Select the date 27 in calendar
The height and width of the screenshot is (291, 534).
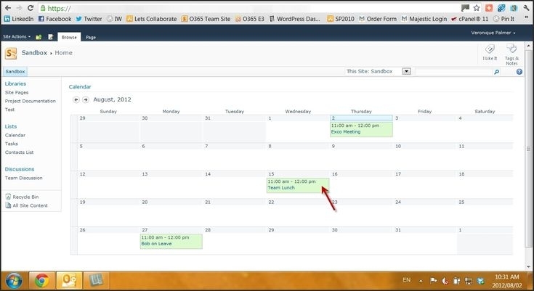pyautogui.click(x=145, y=230)
